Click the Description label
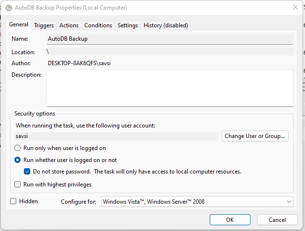This screenshot has width=305, height=231. (x=26, y=75)
